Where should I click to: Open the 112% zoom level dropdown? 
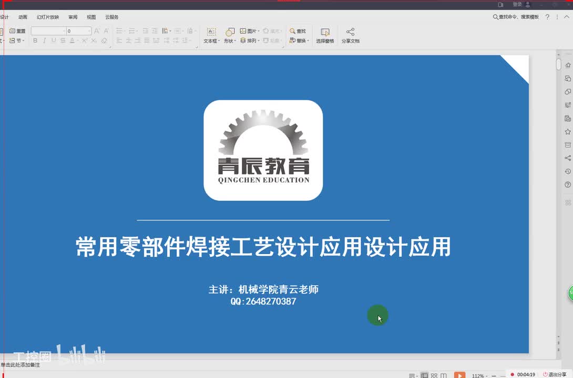pyautogui.click(x=479, y=375)
